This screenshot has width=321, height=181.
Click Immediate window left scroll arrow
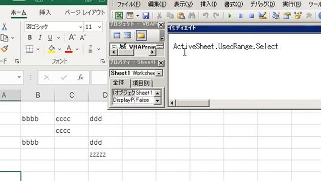coord(172,103)
